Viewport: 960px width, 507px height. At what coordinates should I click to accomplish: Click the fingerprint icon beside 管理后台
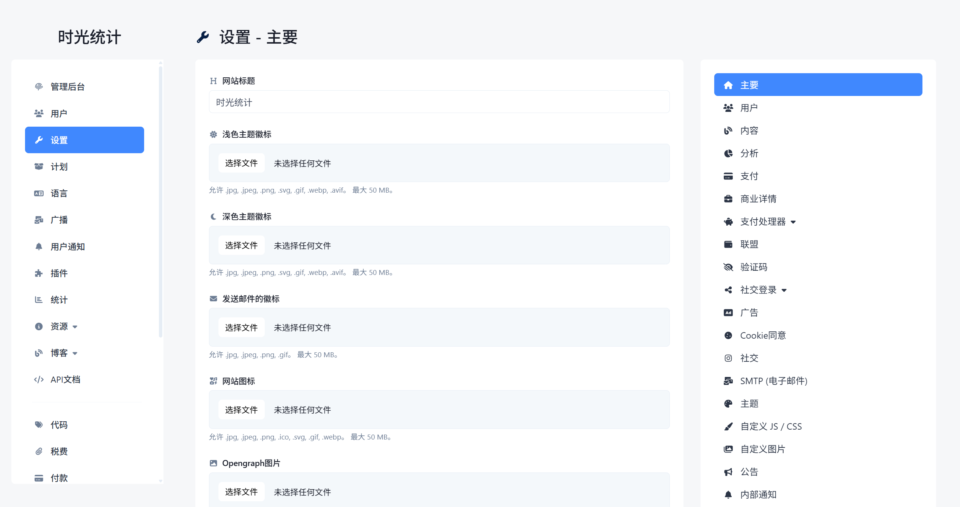[39, 87]
